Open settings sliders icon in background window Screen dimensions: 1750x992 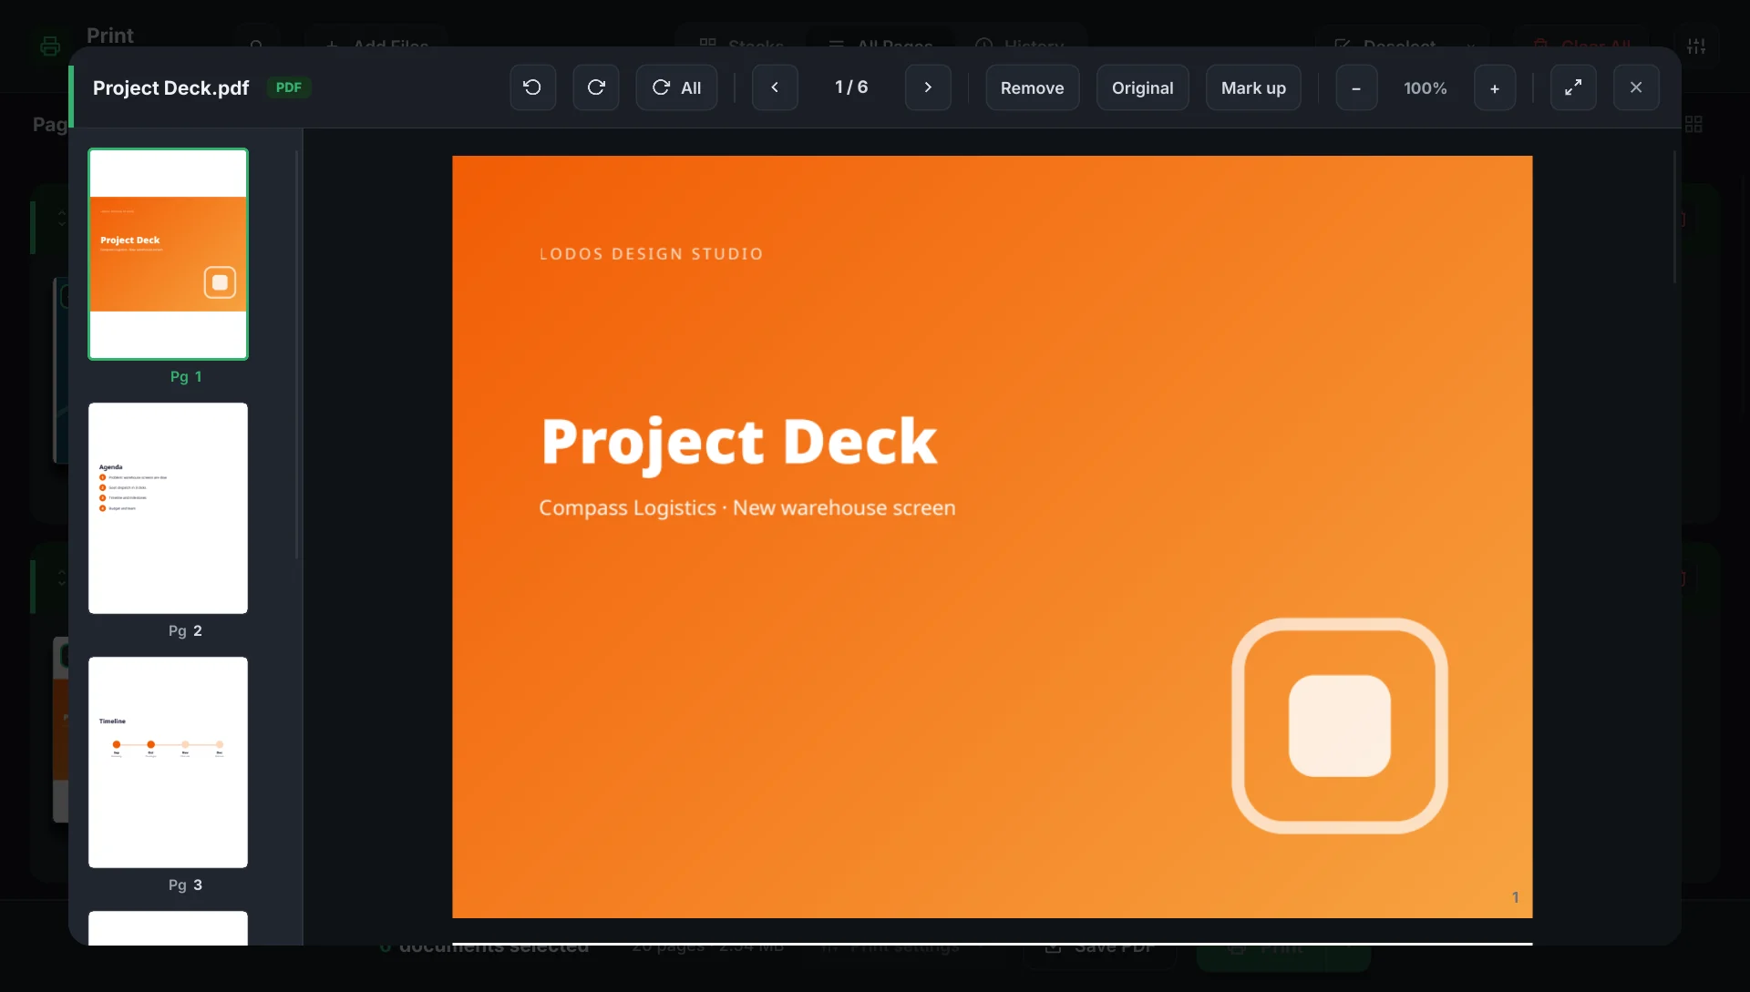coord(1696,46)
